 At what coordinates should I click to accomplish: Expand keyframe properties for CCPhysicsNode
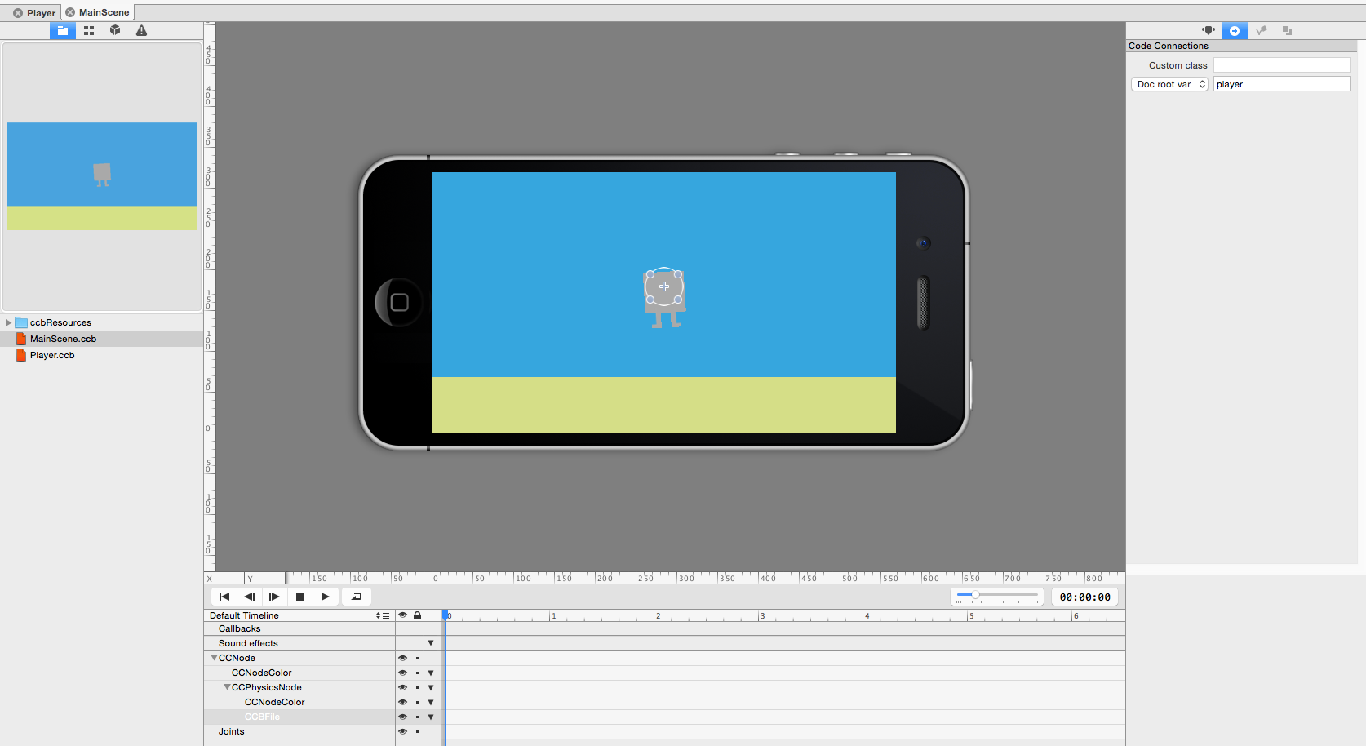pyautogui.click(x=431, y=687)
